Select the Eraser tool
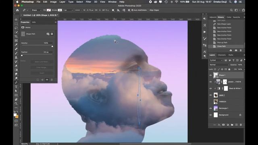 16,66
